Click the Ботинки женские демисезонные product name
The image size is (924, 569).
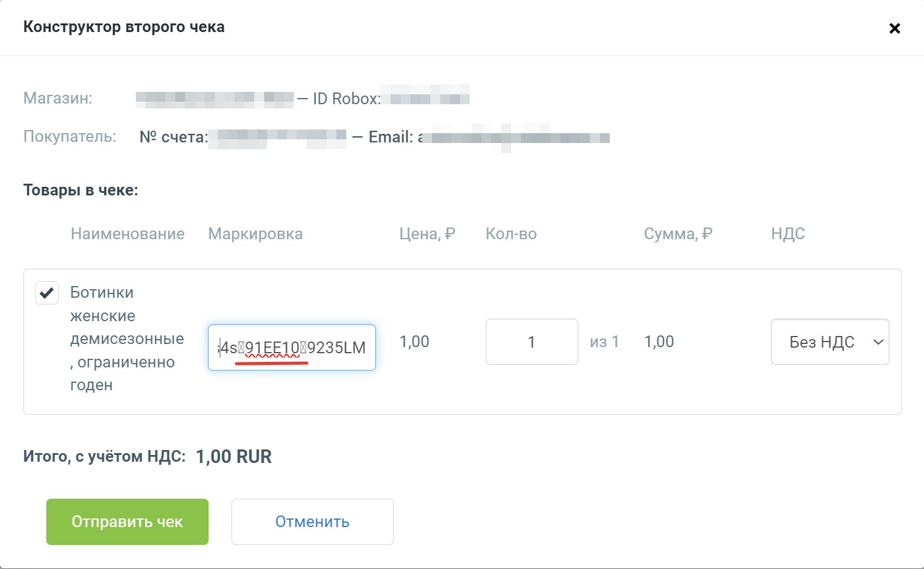[127, 338]
